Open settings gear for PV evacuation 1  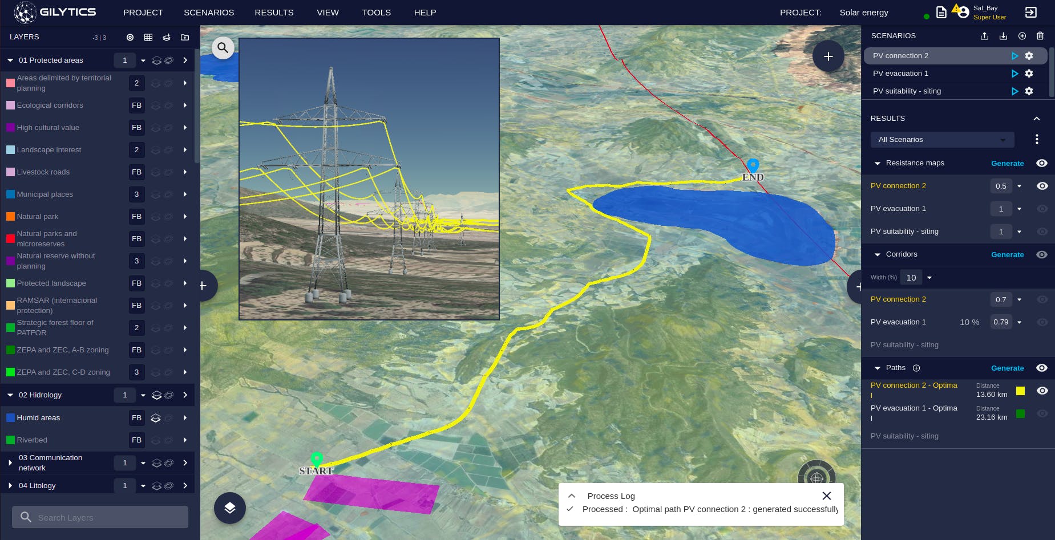coord(1029,74)
